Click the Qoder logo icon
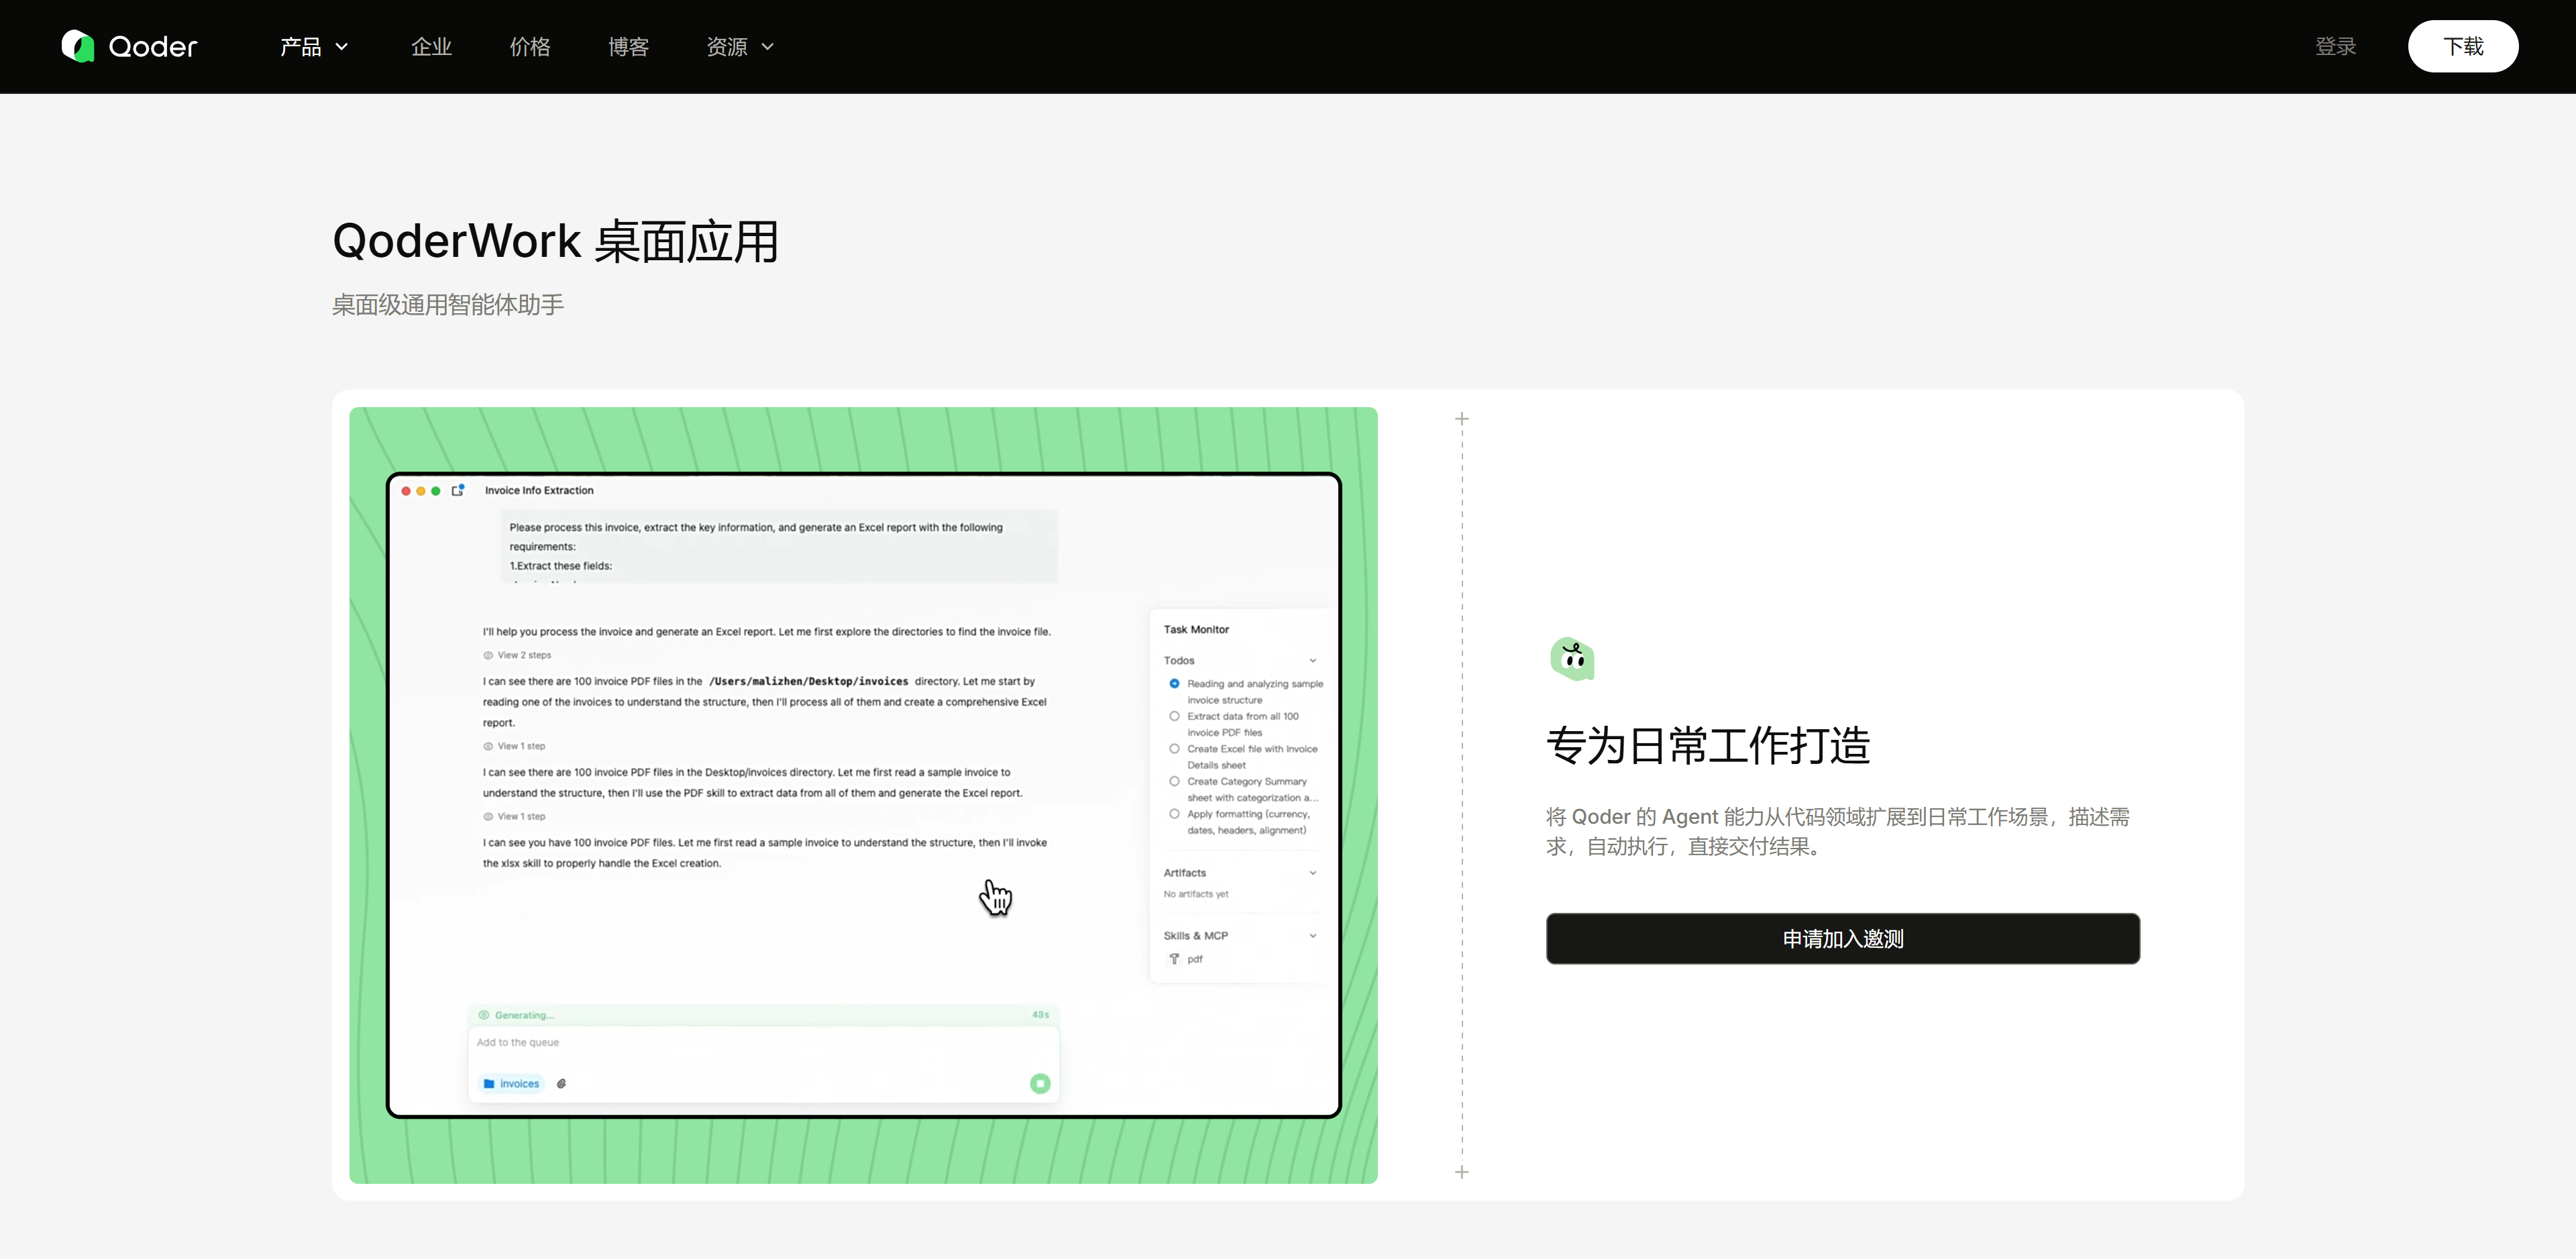Viewport: 2576px width, 1259px height. click(x=78, y=46)
